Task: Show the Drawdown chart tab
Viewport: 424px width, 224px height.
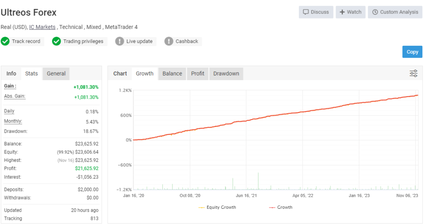Action: point(226,73)
